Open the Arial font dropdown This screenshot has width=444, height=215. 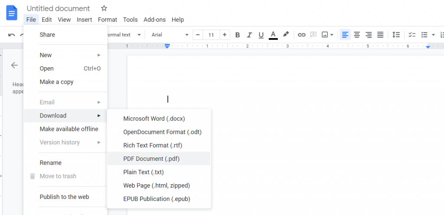[x=170, y=35]
